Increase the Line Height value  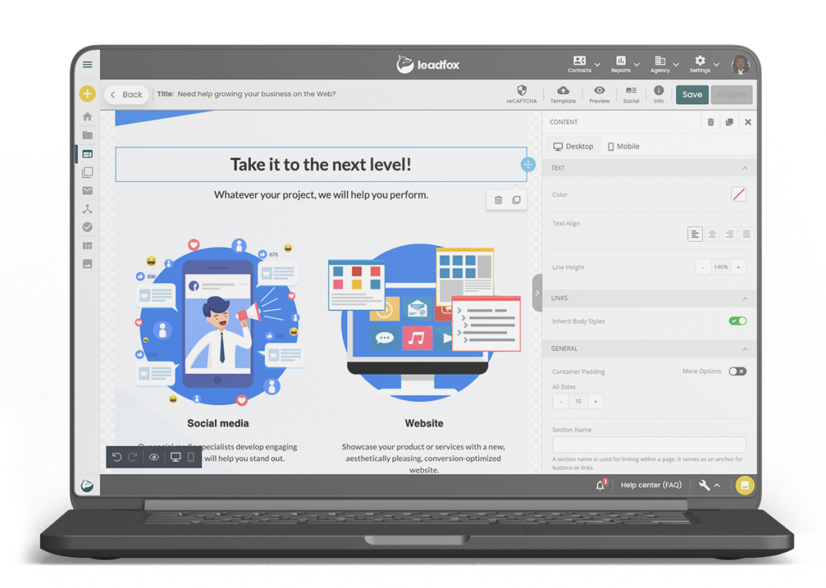739,267
